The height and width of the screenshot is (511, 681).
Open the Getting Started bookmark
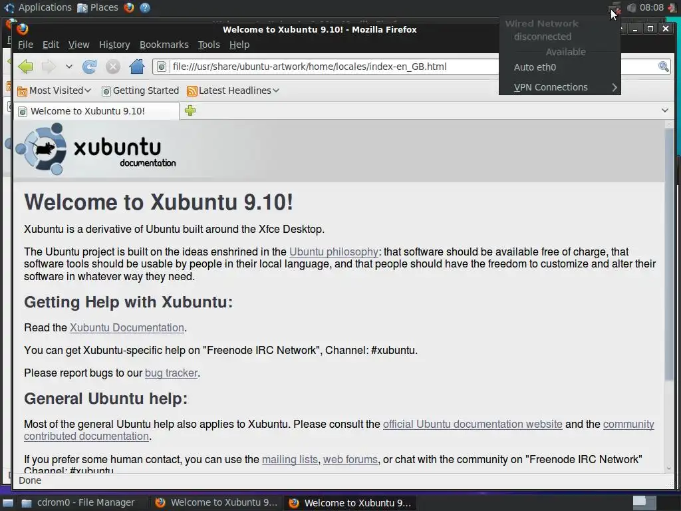pos(140,90)
